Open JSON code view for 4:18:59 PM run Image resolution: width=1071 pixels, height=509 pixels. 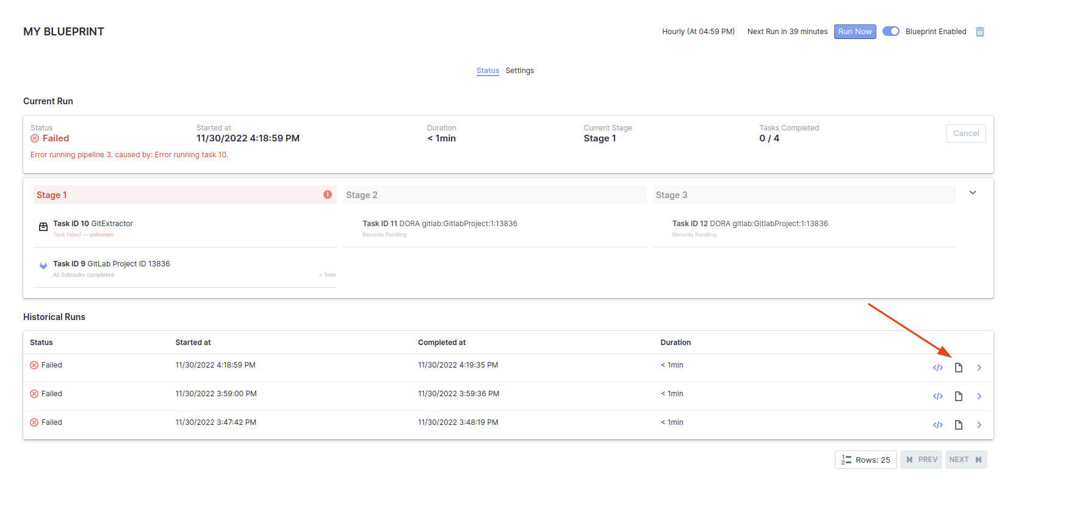click(x=937, y=368)
